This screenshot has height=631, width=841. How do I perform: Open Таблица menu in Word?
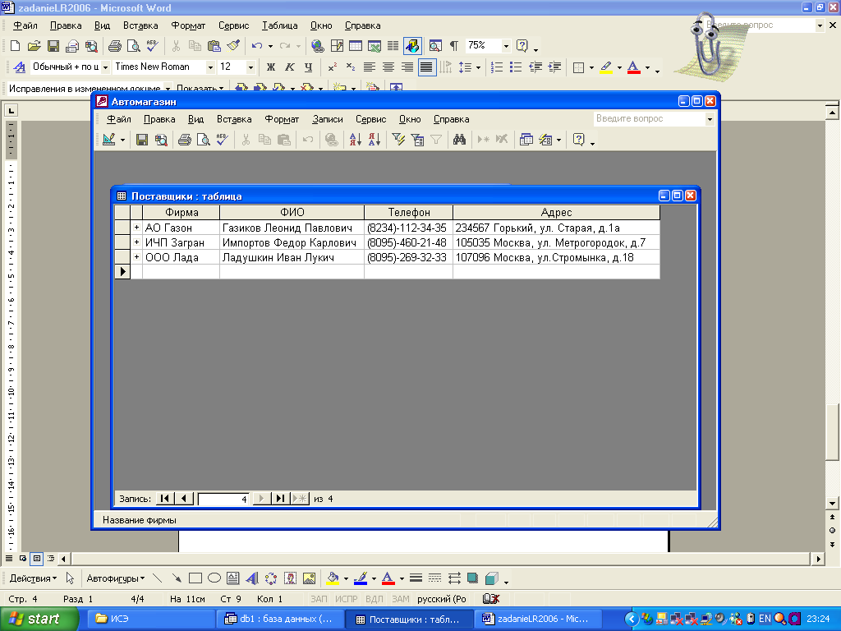tap(279, 25)
